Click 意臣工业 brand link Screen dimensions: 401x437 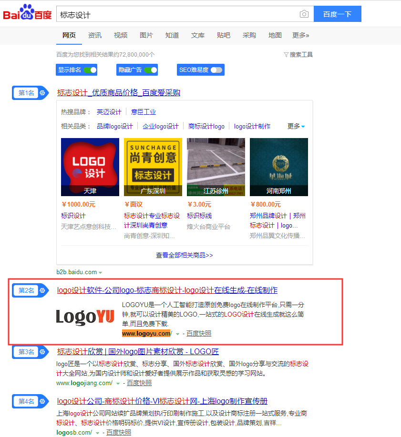tap(143, 112)
